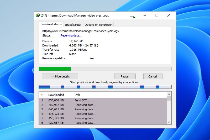This screenshot has height=140, width=210.
Task: Click the download URL text
Action: tap(81, 31)
